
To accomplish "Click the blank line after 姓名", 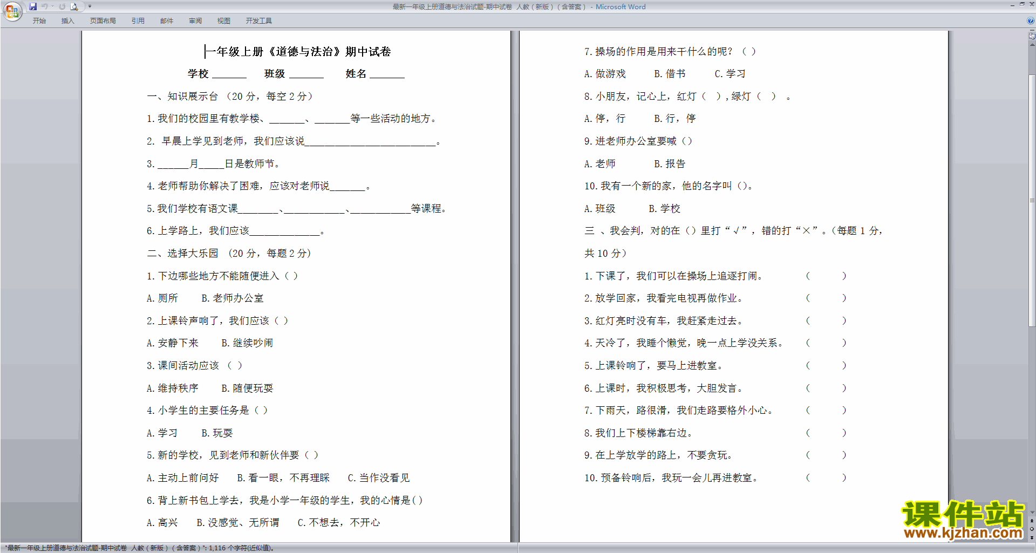I will click(387, 74).
